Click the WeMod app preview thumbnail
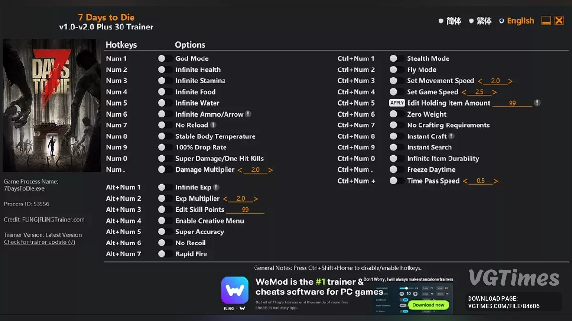 tap(412, 298)
